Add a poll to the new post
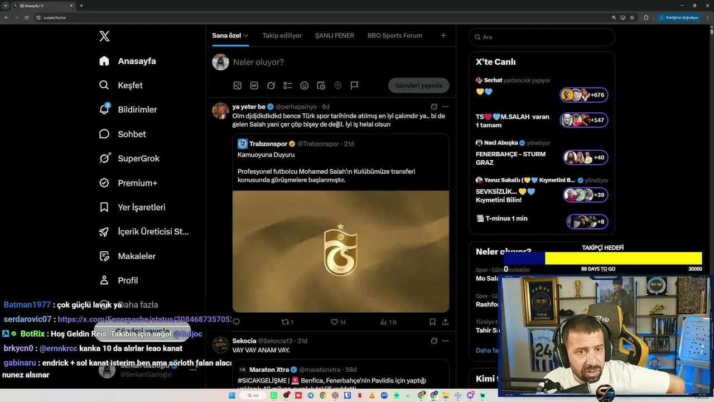Image resolution: width=714 pixels, height=402 pixels. coord(288,85)
